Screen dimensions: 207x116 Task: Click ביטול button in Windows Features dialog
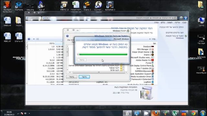point(71,77)
